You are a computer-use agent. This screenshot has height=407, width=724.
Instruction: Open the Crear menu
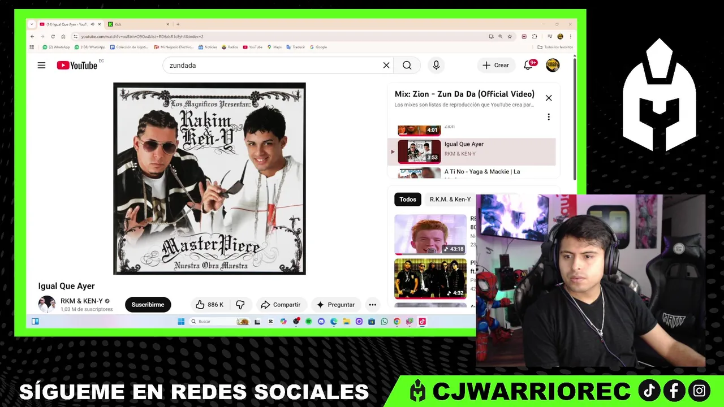495,66
